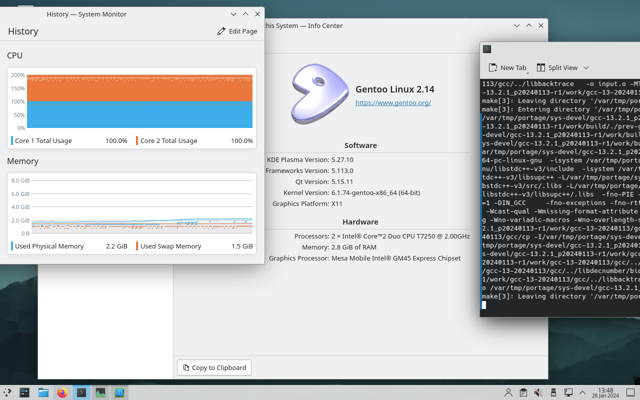The image size is (640, 400).
Task: Open the clipboard tray icon
Action: 523,392
